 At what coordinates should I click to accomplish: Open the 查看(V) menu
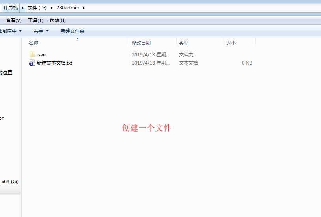13,20
